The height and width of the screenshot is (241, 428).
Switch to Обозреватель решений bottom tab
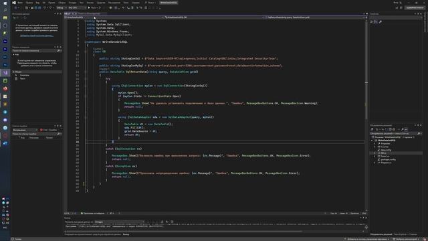pos(381,234)
